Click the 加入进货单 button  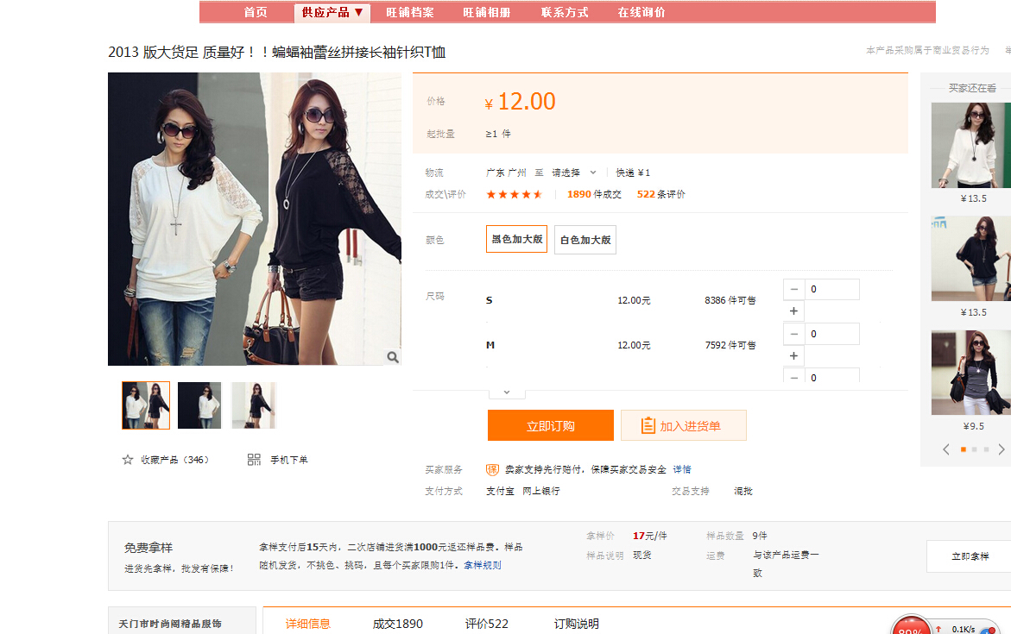click(683, 426)
